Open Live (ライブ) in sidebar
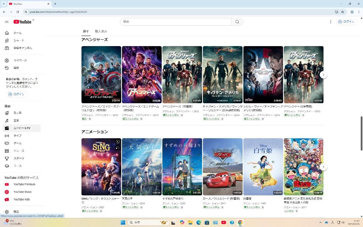Screen dimensions: 363x227 click(17, 136)
